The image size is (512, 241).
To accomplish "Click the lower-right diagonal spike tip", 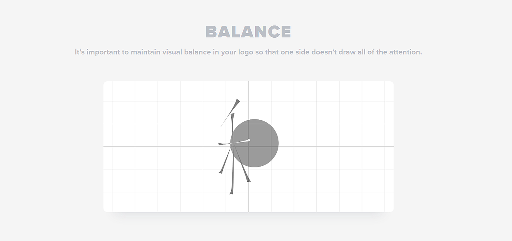I will pos(248,180).
